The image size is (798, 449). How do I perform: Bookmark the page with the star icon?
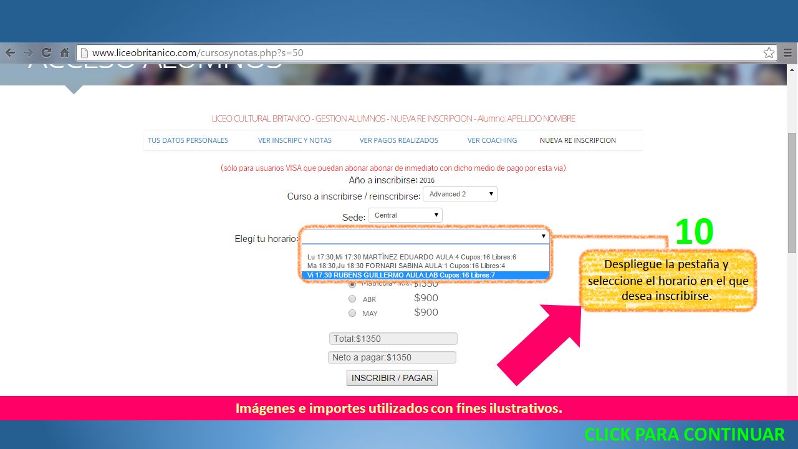pyautogui.click(x=769, y=53)
